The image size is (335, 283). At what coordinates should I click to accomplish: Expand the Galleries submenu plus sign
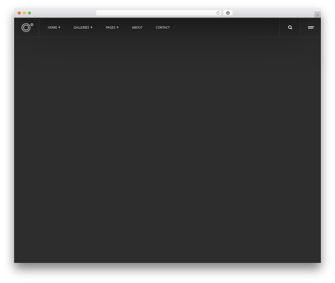[91, 27]
